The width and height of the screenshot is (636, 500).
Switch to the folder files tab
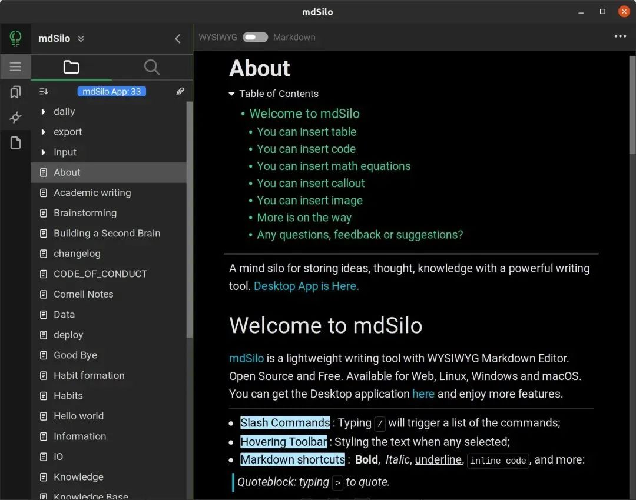pyautogui.click(x=71, y=67)
